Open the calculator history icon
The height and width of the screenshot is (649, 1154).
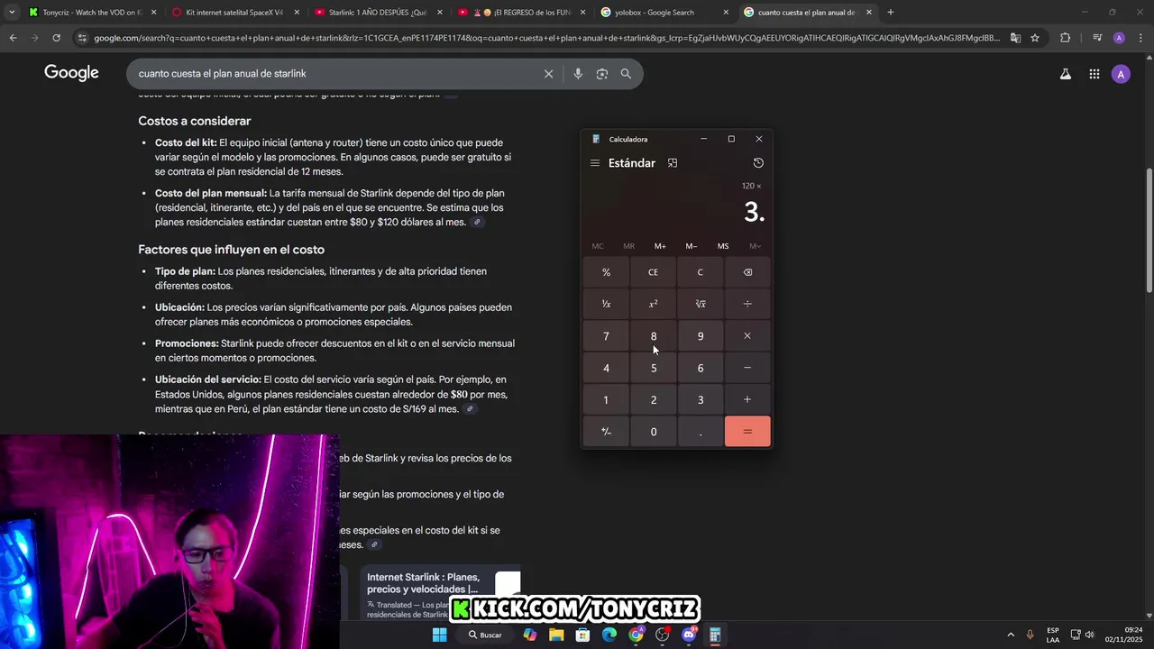(758, 163)
